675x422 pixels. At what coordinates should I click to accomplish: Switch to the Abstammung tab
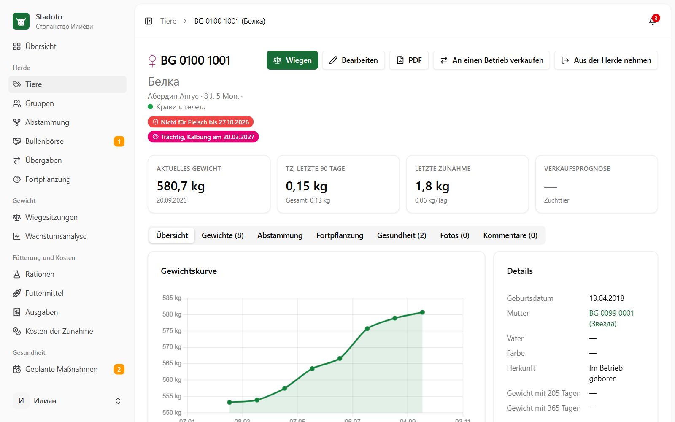click(x=280, y=235)
